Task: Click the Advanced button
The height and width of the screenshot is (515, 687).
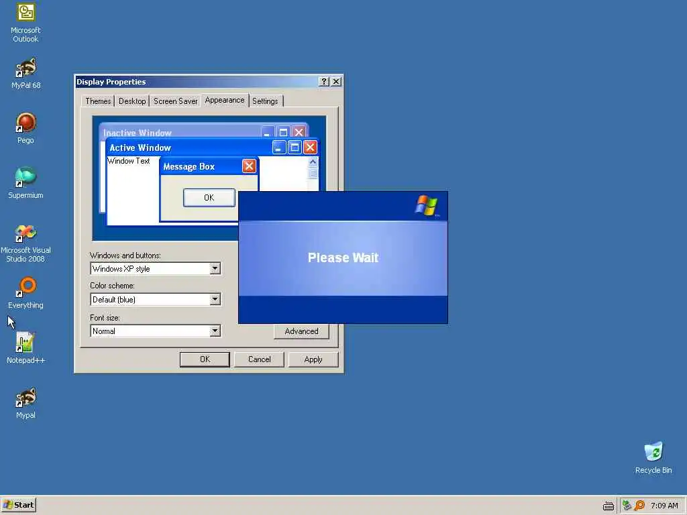Action: (x=301, y=331)
